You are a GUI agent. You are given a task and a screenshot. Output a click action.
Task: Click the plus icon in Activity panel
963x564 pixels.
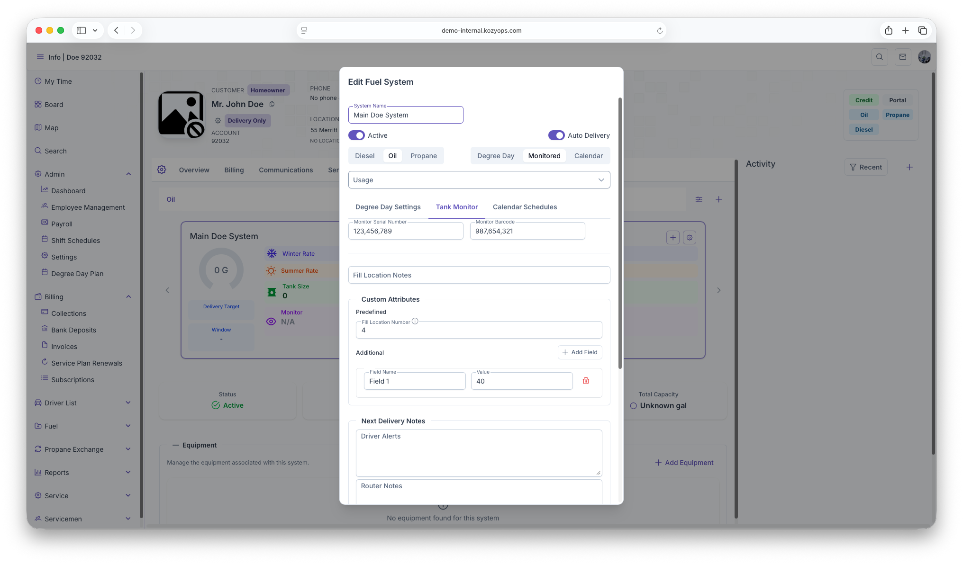click(x=909, y=167)
